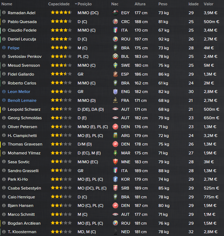
Task: Select the Csaba Sebestyén row
Action: 112,188
